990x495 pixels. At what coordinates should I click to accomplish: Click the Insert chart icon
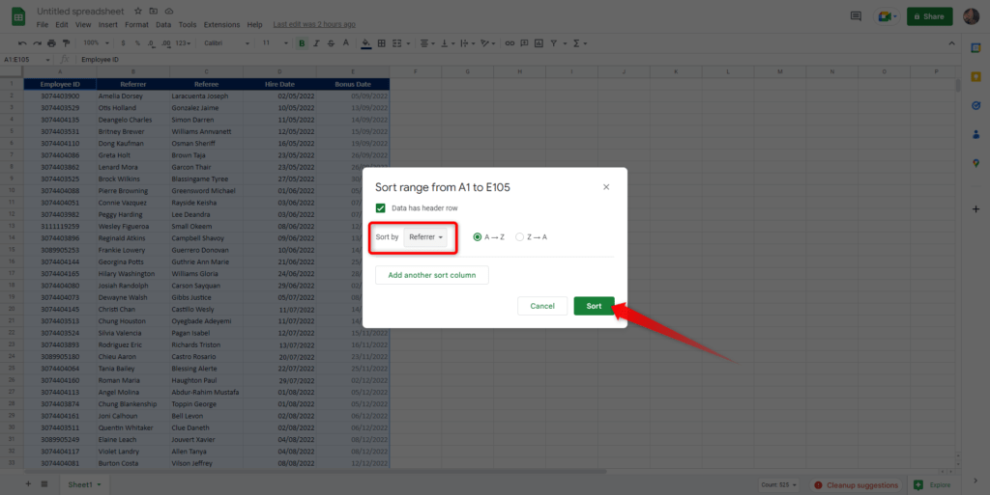539,43
